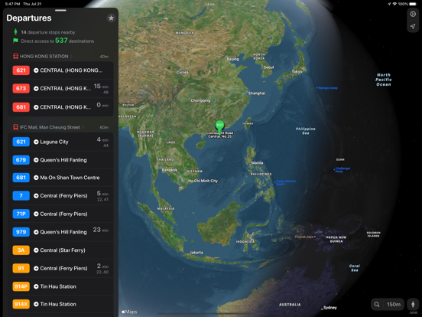422x317 pixels.
Task: Tap the Tokyo label on the map
Action: 297,71
